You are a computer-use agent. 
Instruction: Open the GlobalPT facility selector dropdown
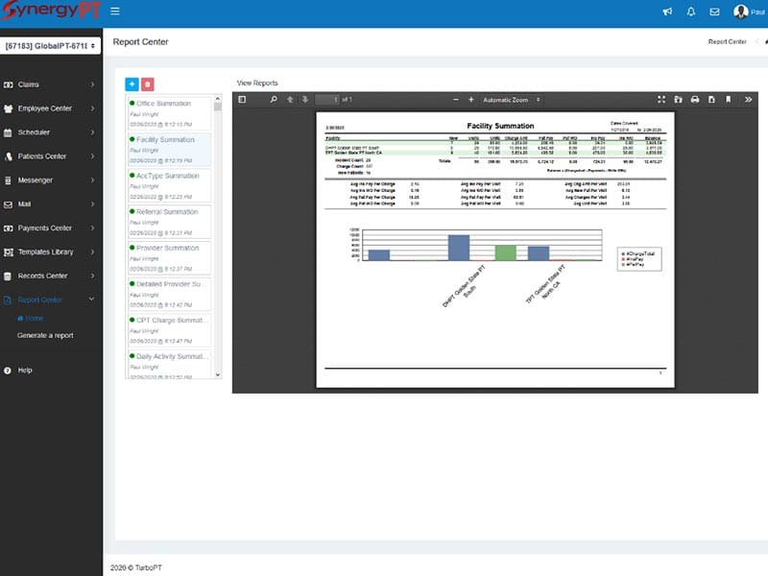(50, 45)
